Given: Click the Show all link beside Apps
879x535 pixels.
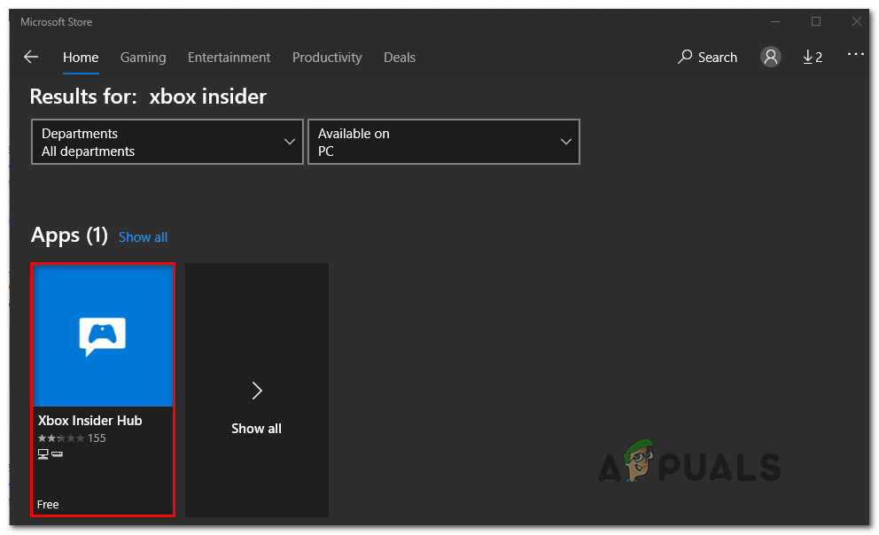Looking at the screenshot, I should pyautogui.click(x=143, y=237).
